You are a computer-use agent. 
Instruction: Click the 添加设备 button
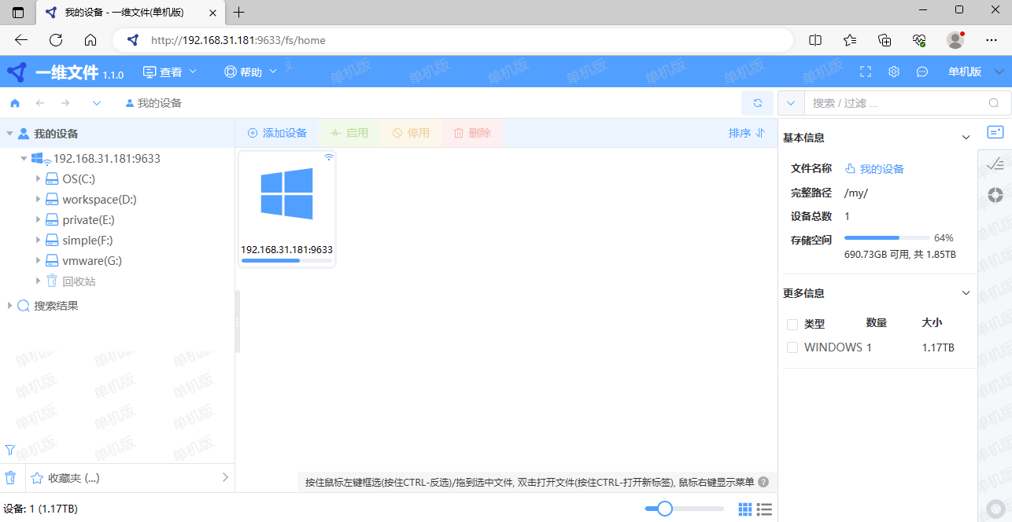click(277, 134)
